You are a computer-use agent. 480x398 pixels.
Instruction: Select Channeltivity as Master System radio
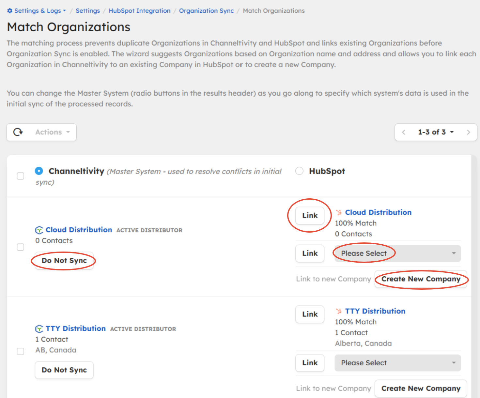(39, 171)
